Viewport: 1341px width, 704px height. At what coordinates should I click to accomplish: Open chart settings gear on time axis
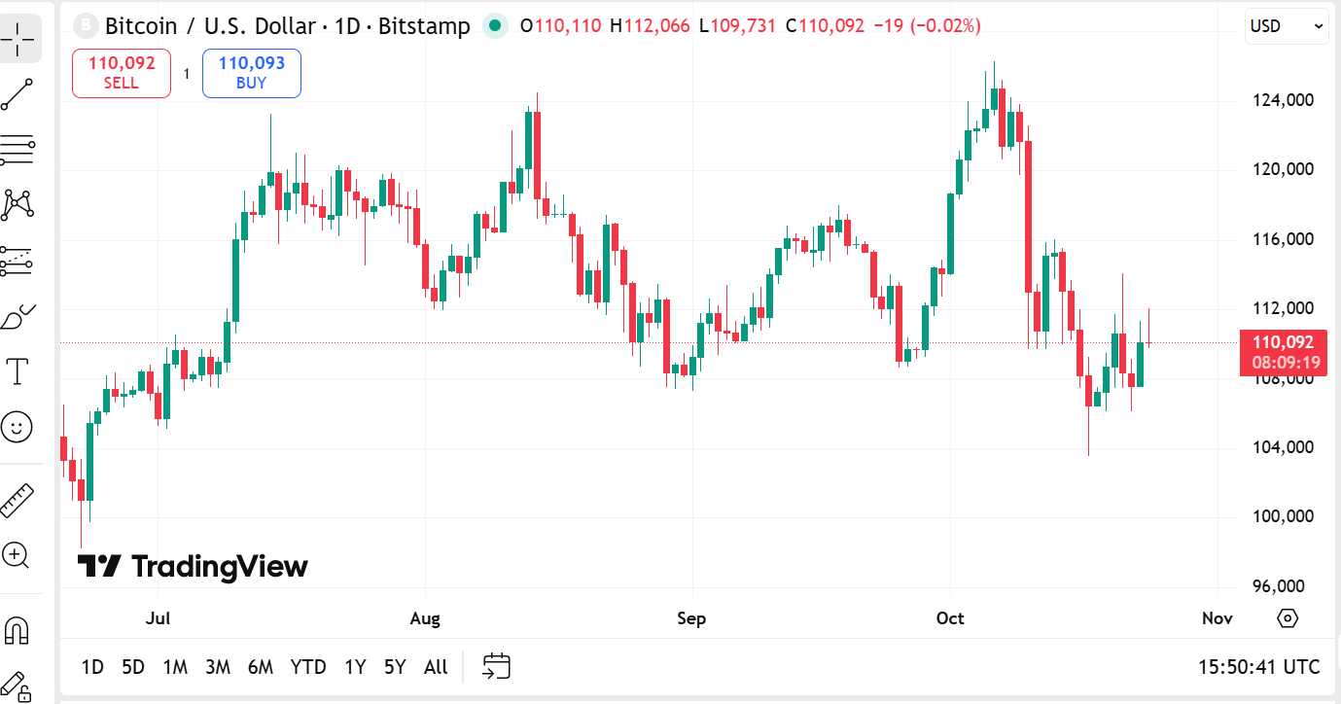click(1288, 618)
